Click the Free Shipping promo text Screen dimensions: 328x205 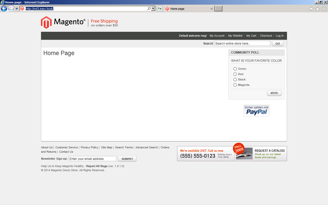click(x=104, y=21)
